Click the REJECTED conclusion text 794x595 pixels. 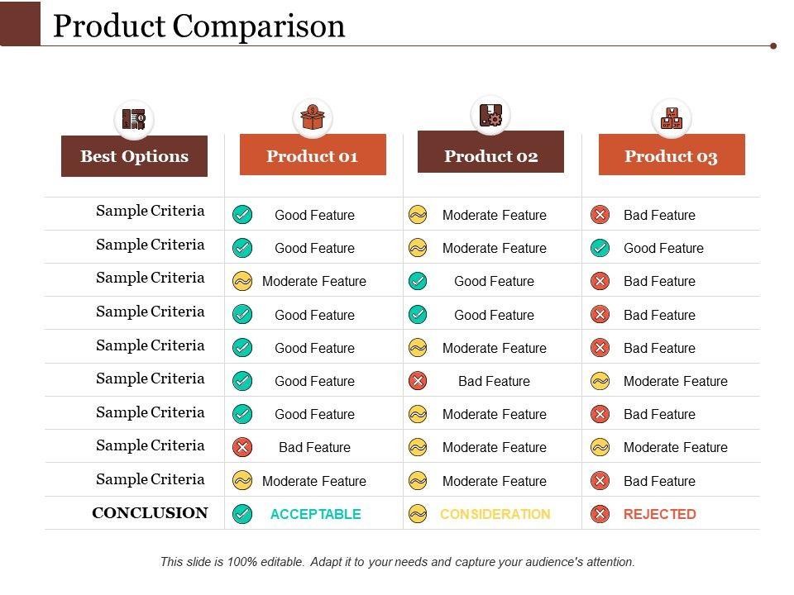tap(659, 514)
